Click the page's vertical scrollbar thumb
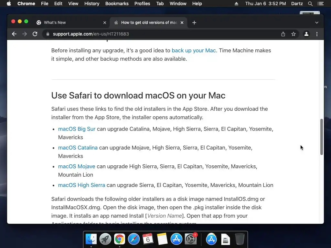 coord(322,137)
